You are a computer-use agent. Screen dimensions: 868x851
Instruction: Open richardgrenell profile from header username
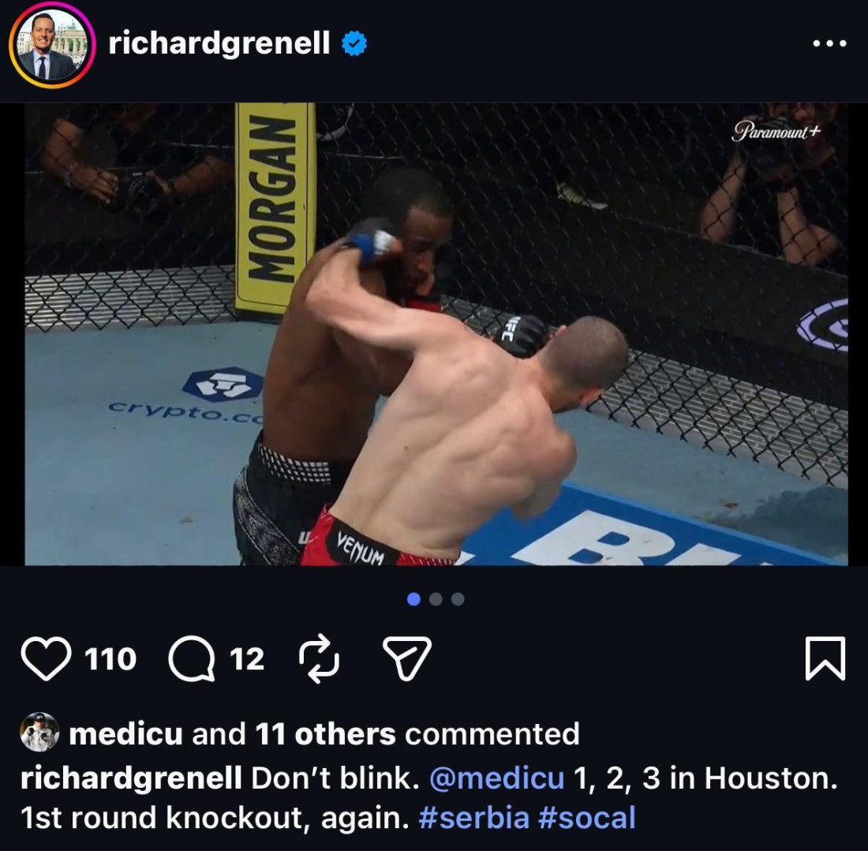point(219,43)
